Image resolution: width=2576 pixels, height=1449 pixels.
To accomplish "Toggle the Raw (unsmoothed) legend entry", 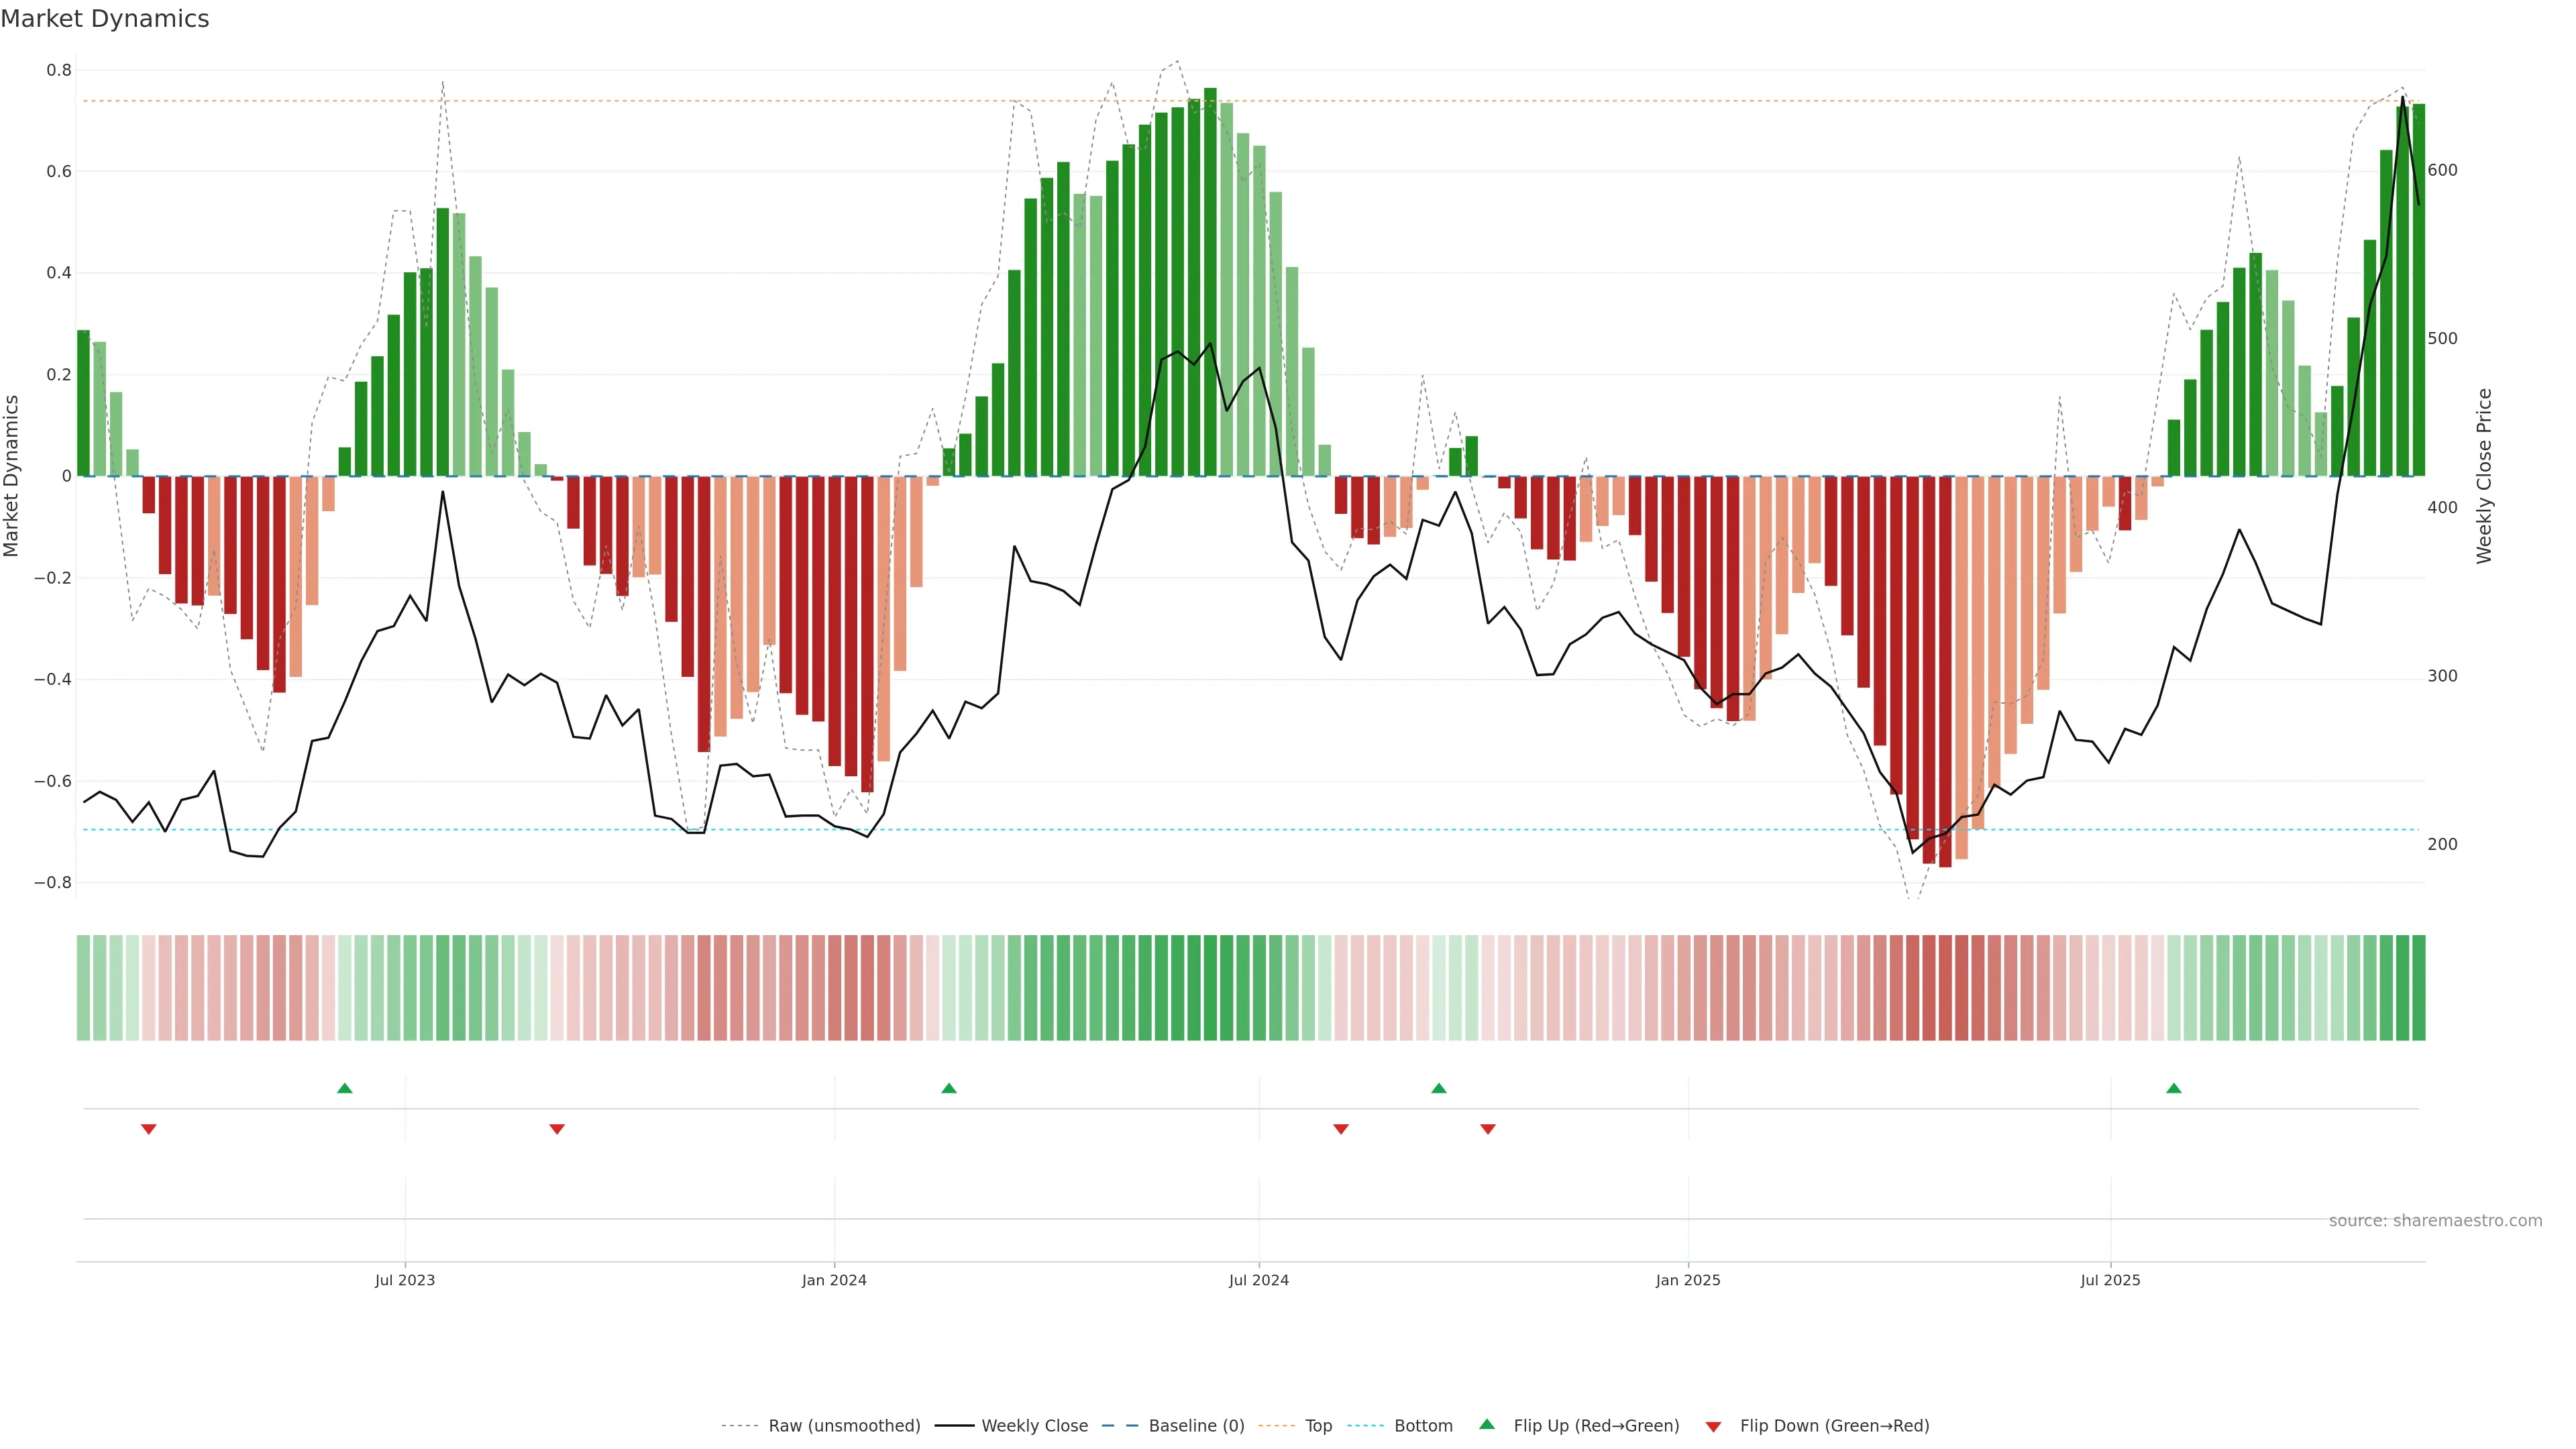I will pyautogui.click(x=844, y=1426).
